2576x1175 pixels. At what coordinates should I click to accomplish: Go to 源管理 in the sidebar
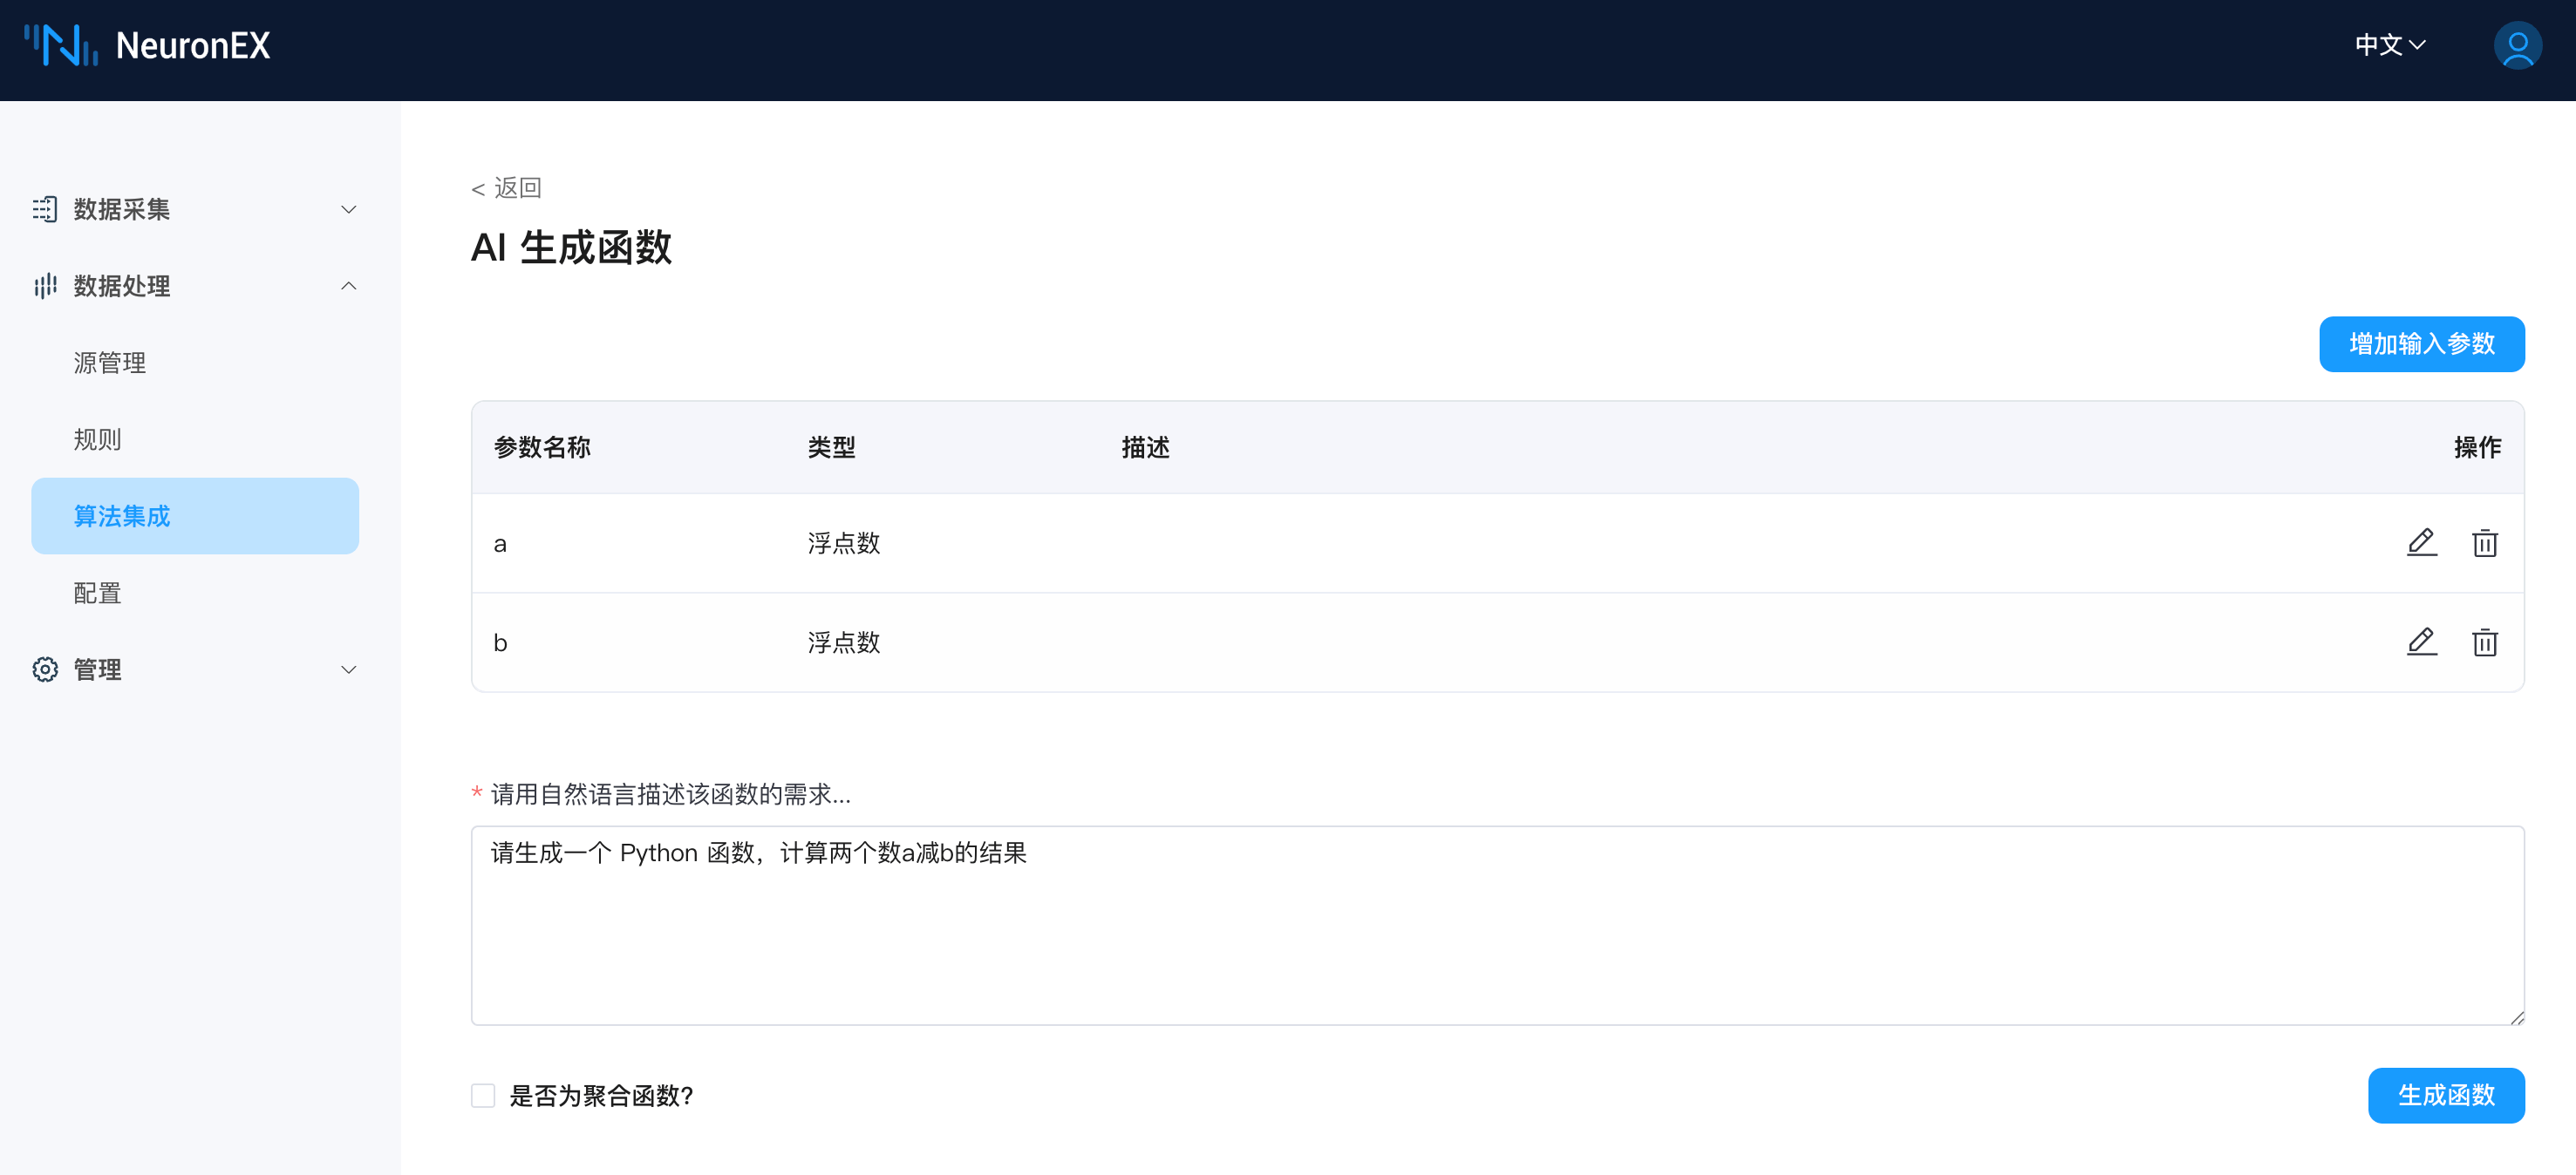click(x=110, y=363)
